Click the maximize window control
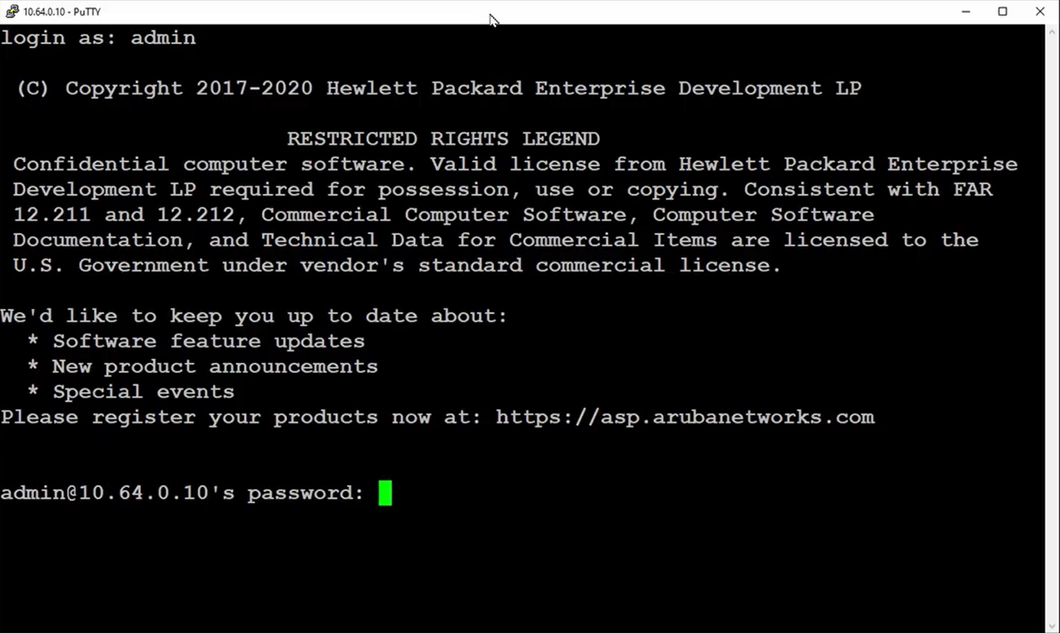The width and height of the screenshot is (1060, 633). coord(1003,11)
